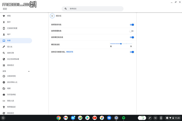Viewport: 182px width, 121px height.
Task: Turn off 啟用點按功能 toggle
Action: pyautogui.click(x=132, y=25)
